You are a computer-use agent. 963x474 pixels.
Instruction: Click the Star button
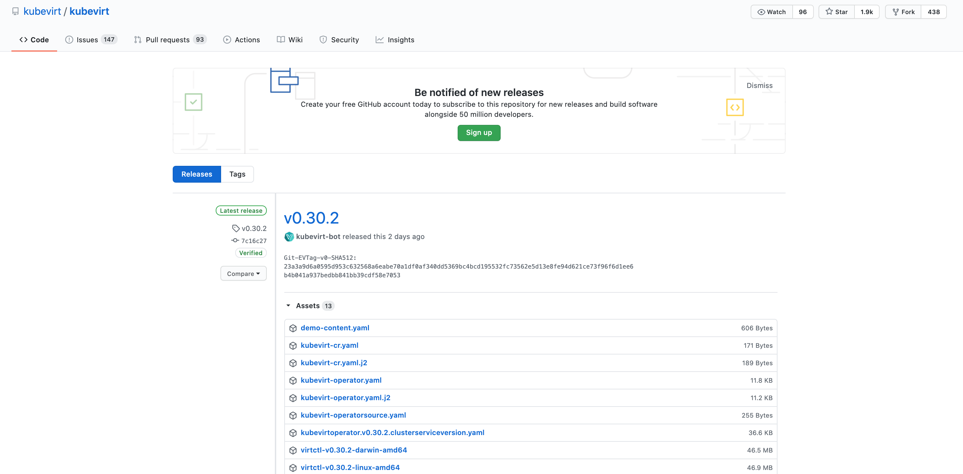pos(837,12)
